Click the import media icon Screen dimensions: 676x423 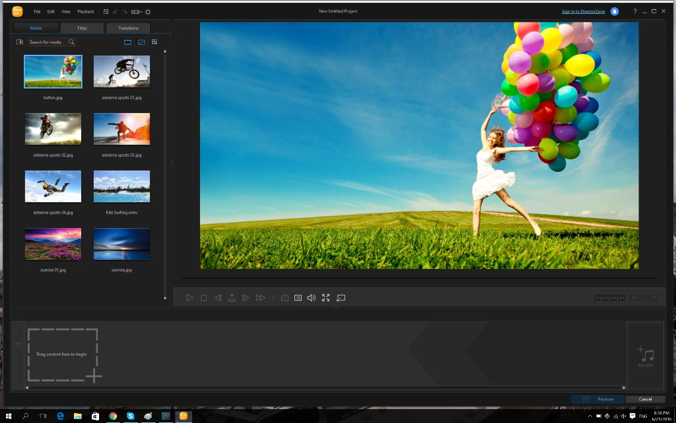pos(20,42)
